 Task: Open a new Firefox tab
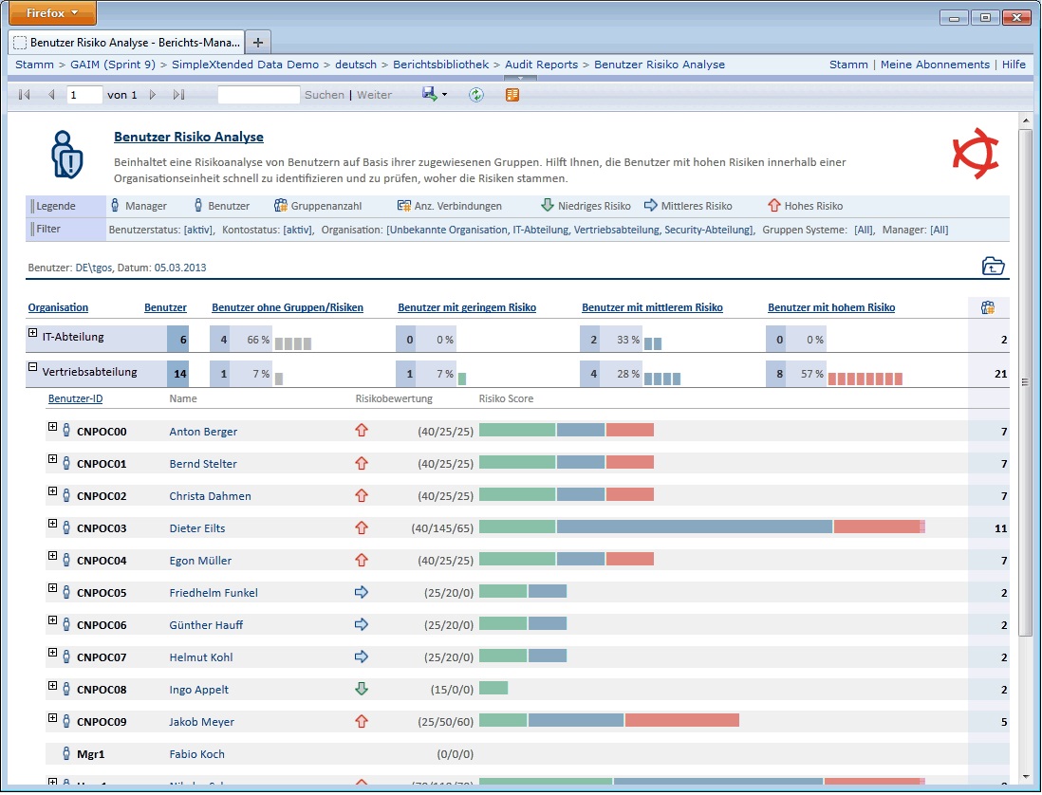[258, 43]
